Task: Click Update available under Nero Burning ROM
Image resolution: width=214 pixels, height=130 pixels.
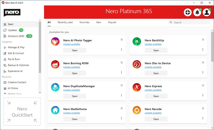Action: point(71,67)
